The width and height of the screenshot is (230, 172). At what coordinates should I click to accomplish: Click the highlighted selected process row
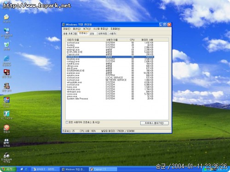tap(110, 57)
